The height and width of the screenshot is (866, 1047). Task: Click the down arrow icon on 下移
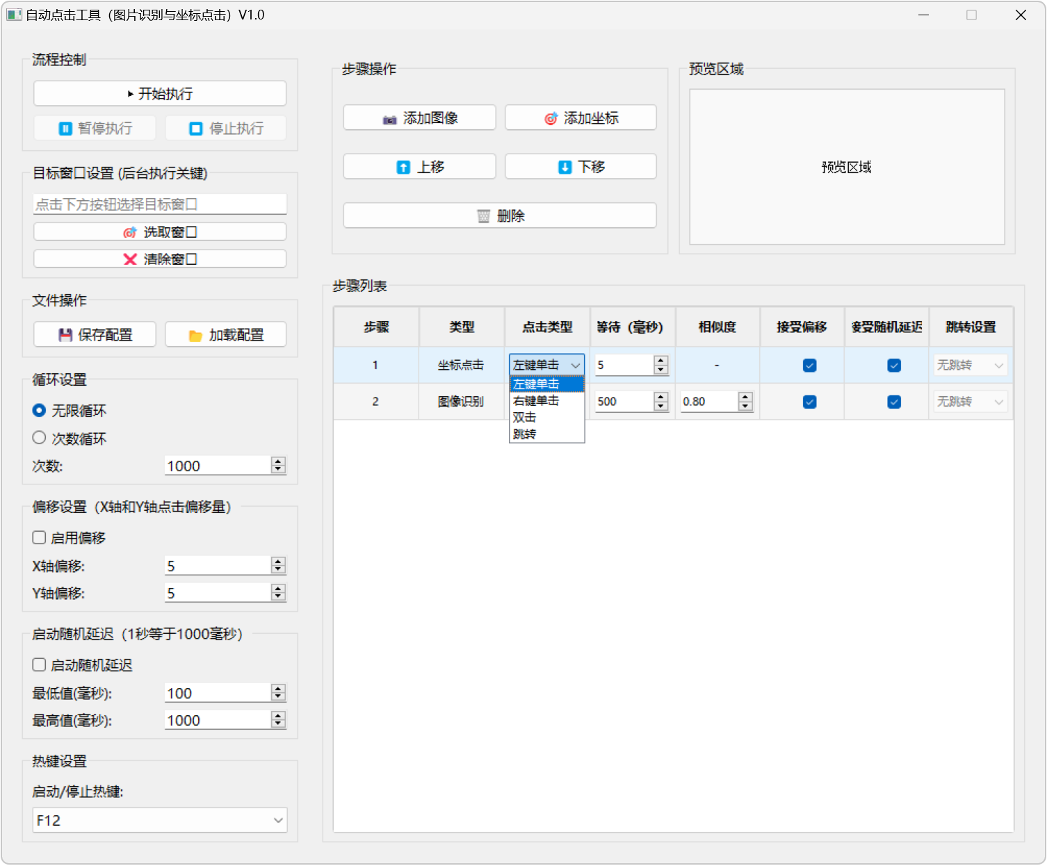pyautogui.click(x=565, y=168)
